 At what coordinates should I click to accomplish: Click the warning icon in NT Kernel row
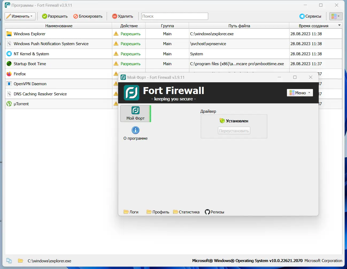[116, 54]
